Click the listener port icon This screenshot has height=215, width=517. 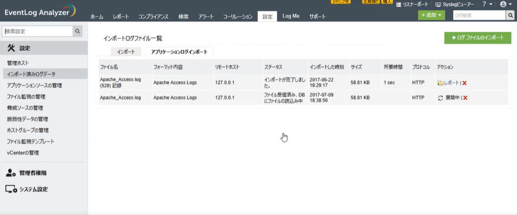tap(399, 5)
